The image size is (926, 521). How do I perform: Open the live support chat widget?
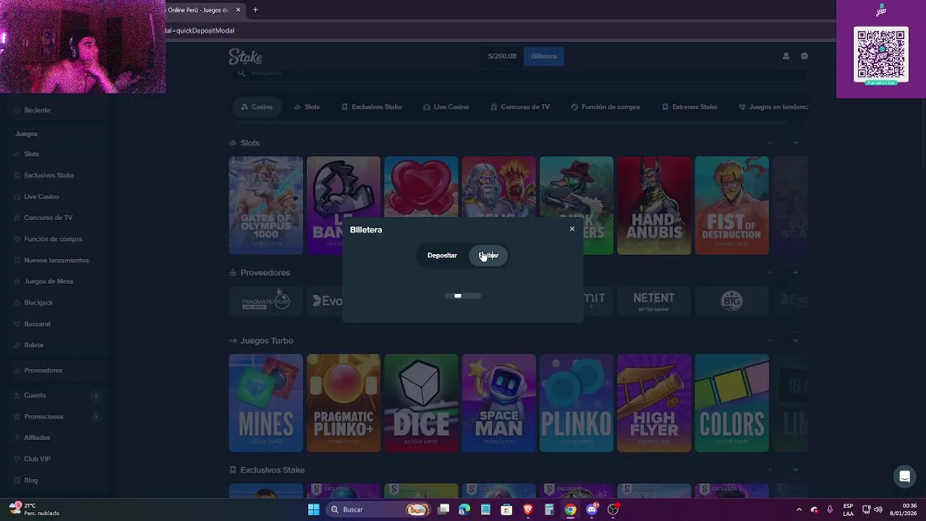pyautogui.click(x=904, y=476)
